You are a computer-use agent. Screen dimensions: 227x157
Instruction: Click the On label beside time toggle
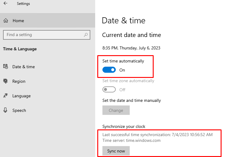point(122,70)
